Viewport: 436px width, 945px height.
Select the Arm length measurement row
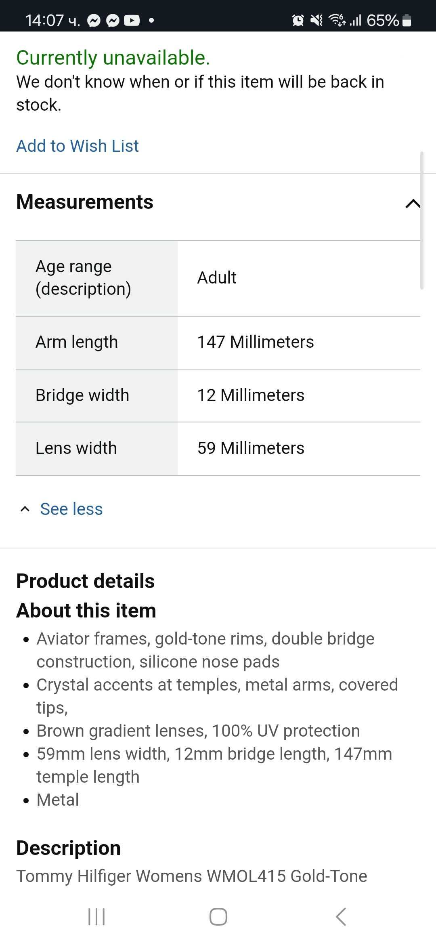[218, 342]
